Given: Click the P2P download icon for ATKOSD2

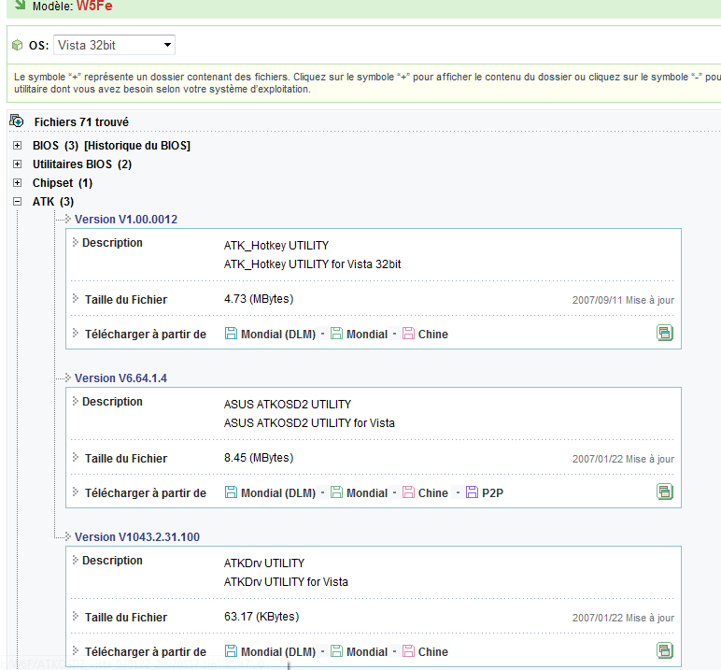Looking at the screenshot, I should (x=472, y=492).
